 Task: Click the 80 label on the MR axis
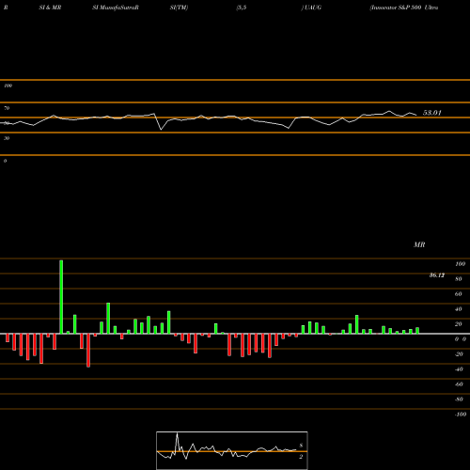tap(459, 279)
